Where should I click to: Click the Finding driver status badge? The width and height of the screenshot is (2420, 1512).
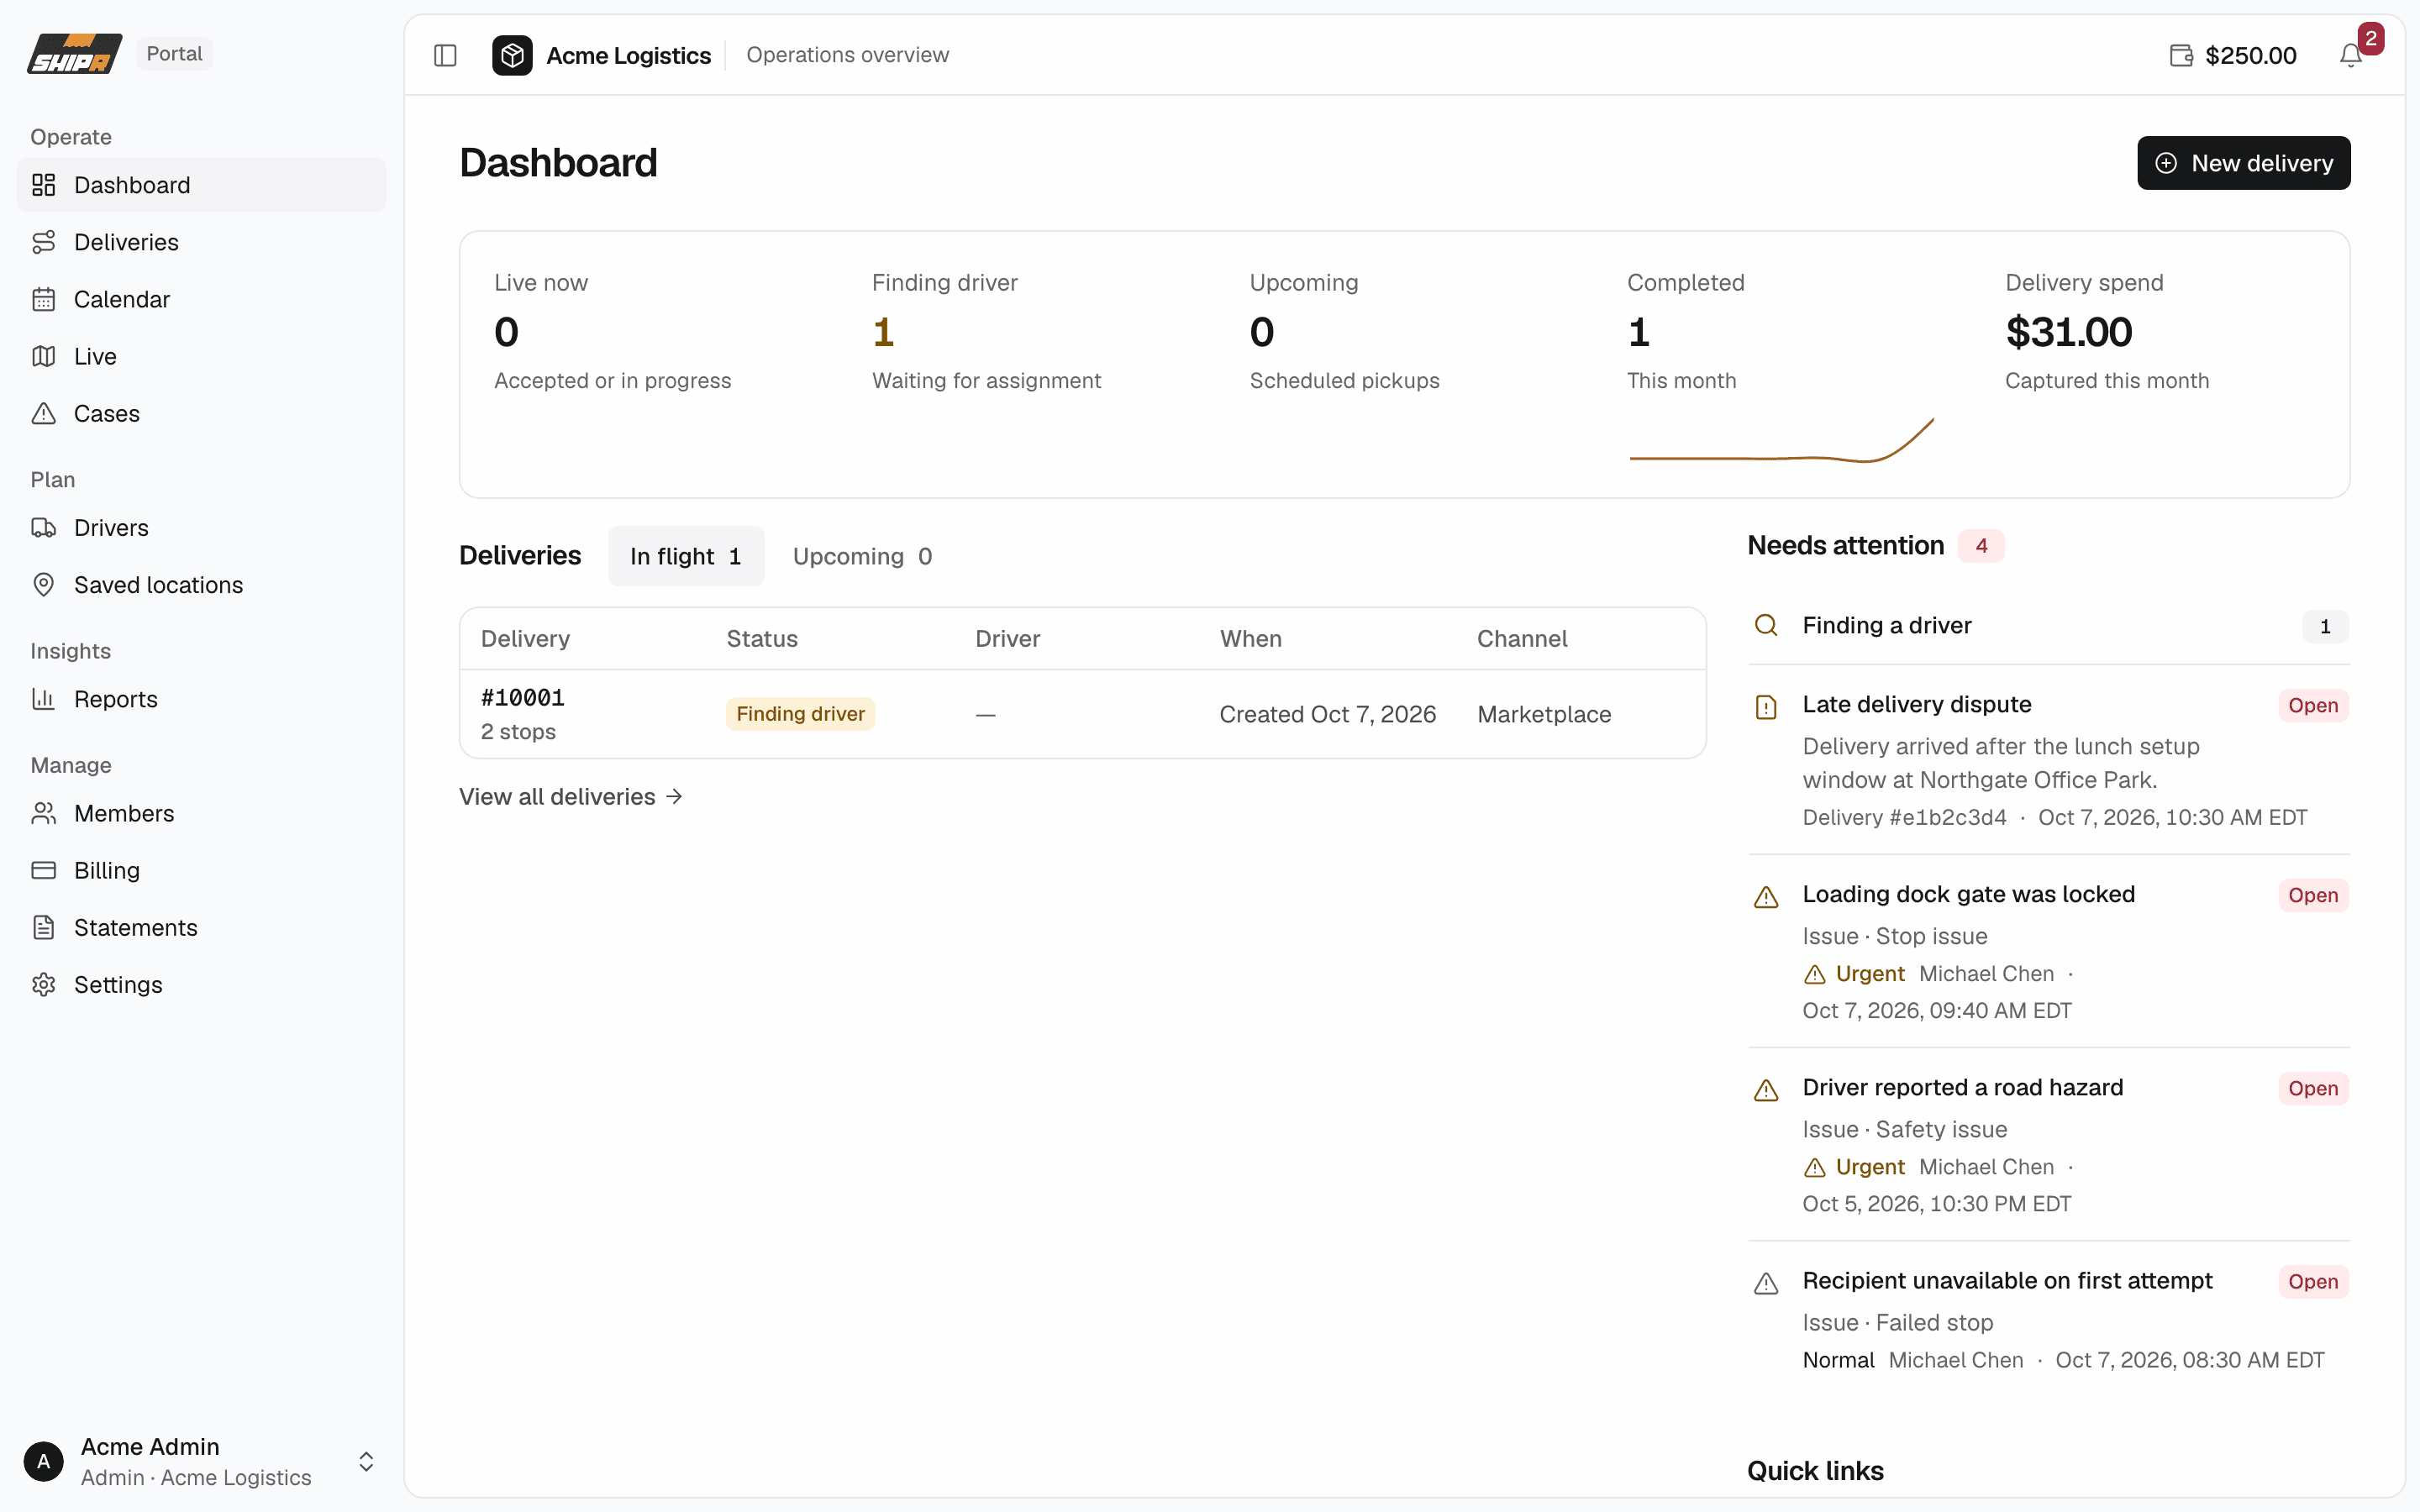tap(800, 714)
